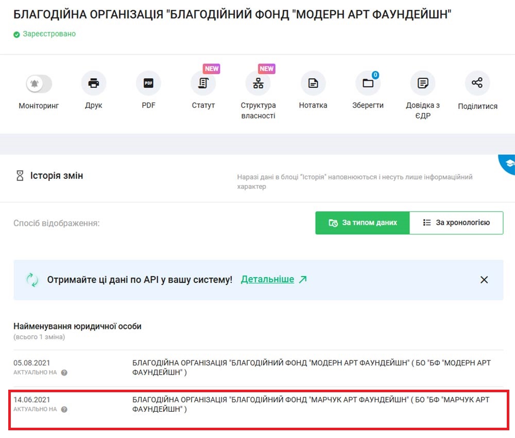This screenshot has height=438, width=515.
Task: Click help icon next to 05.08.2021 entry
Action: pyautogui.click(x=64, y=373)
